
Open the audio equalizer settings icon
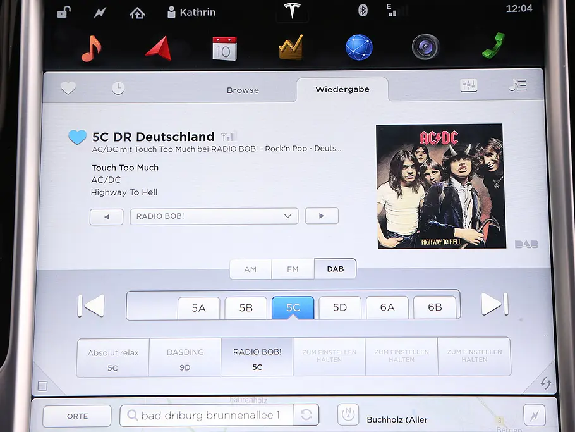469,85
